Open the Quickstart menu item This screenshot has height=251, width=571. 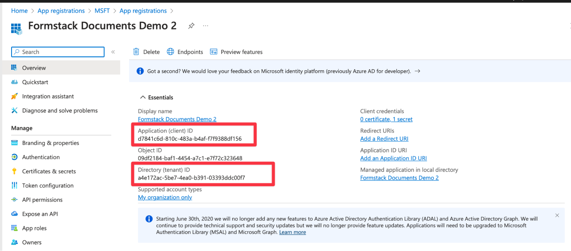click(x=35, y=82)
